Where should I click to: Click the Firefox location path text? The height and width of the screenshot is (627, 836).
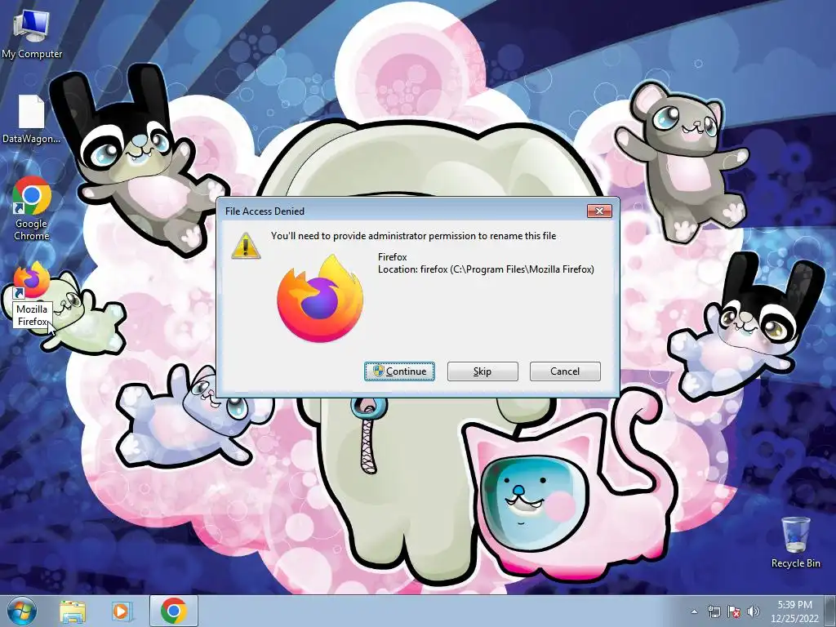(x=486, y=269)
